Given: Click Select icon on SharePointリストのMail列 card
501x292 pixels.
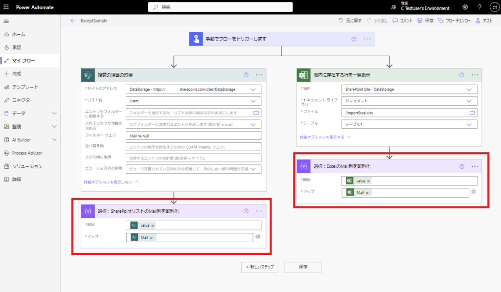Looking at the screenshot, I should (88, 211).
